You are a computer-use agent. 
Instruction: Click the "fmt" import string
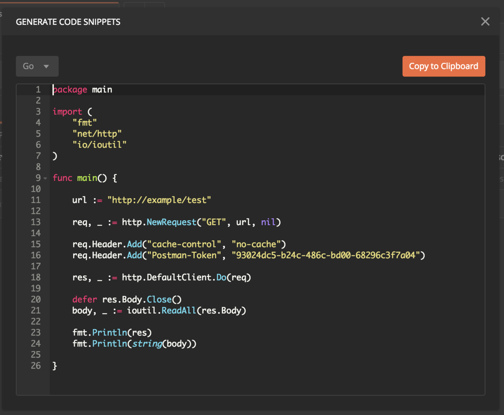pyautogui.click(x=84, y=123)
